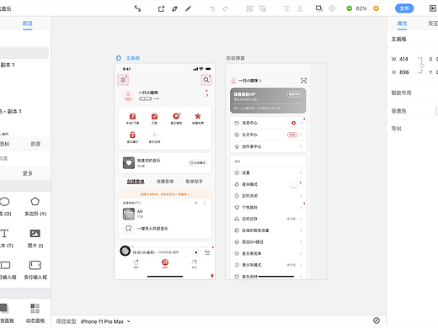Click the playlist queue icon in mini player
This screenshot has width=438, height=328.
(x=207, y=252)
